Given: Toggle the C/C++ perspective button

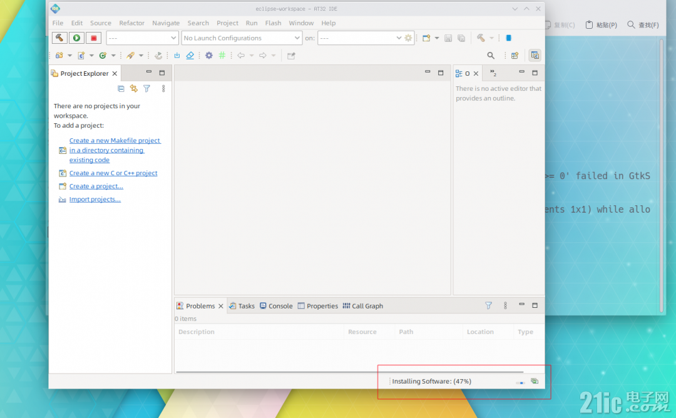Looking at the screenshot, I should [535, 55].
